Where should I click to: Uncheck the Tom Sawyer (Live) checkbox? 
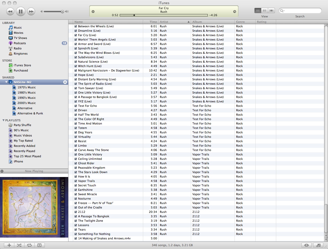76,88
